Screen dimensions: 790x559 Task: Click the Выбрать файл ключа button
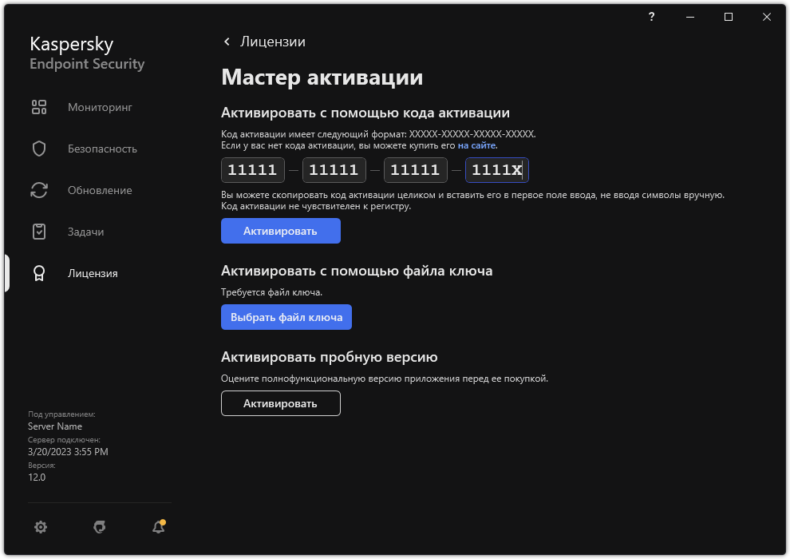click(286, 317)
